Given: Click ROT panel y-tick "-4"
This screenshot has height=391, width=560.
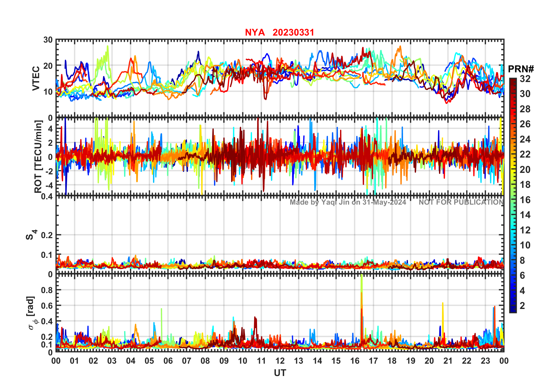Looking at the screenshot, I should pyautogui.click(x=49, y=185).
